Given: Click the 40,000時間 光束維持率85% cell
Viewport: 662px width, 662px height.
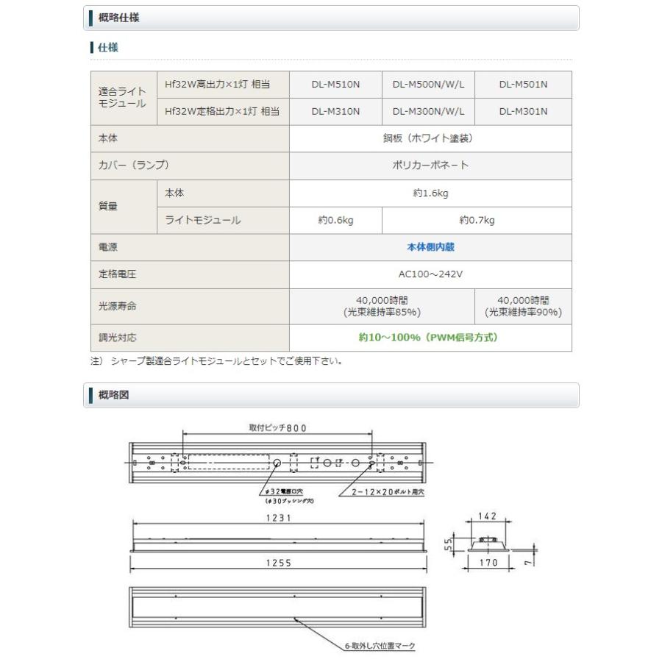Looking at the screenshot, I should click(x=382, y=307).
